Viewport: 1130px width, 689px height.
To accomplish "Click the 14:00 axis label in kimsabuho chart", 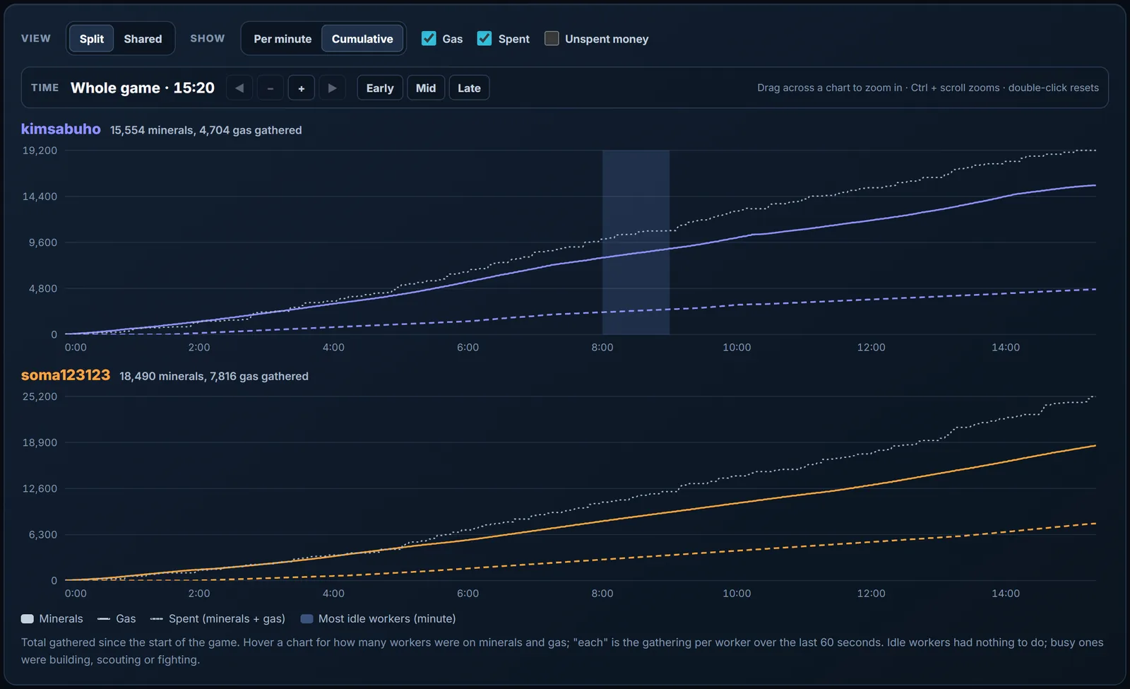I will 1006,348.
